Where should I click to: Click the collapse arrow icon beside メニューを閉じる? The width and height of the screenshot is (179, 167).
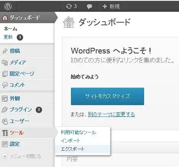5,156
